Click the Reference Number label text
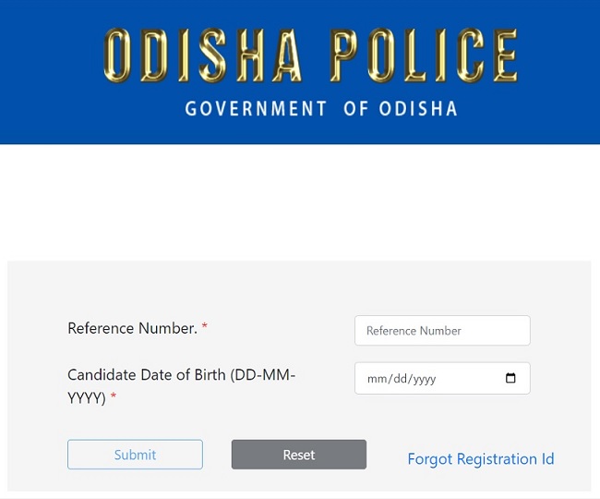Screen dimensions: 600x499 tap(132, 328)
